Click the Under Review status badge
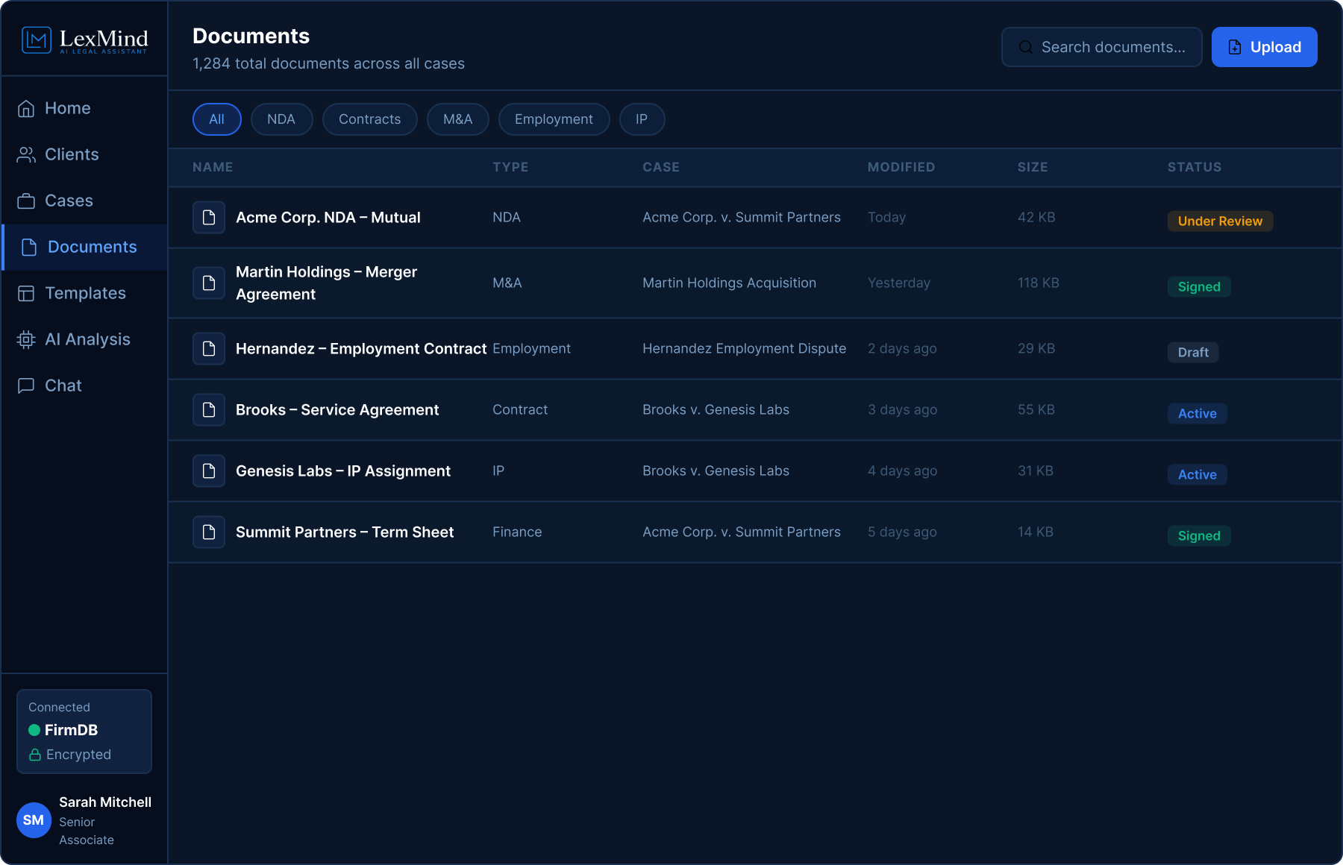This screenshot has width=1343, height=865. point(1220,221)
